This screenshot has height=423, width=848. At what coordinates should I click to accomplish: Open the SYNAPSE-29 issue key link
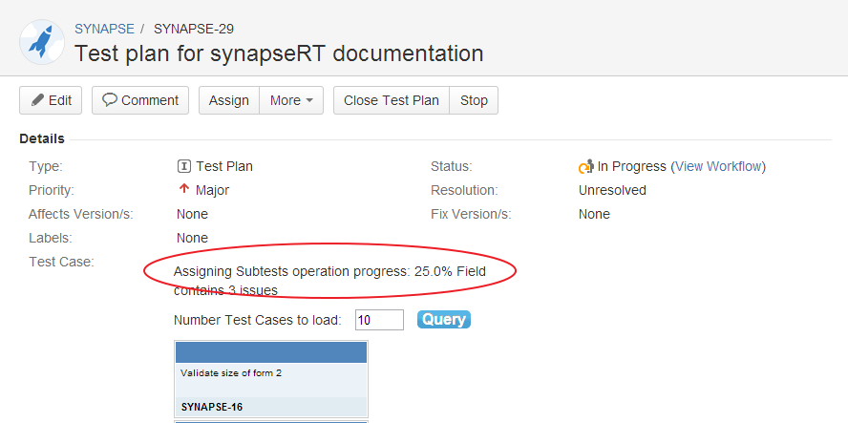(x=194, y=29)
